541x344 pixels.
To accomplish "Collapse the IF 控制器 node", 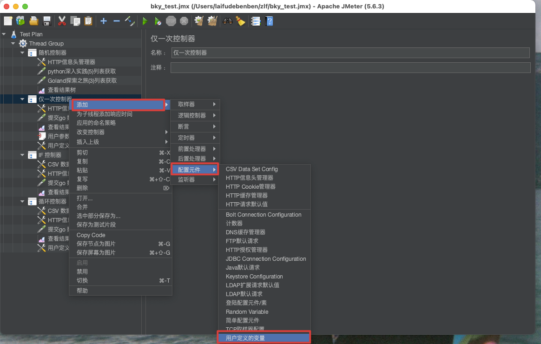I will [x=22, y=155].
